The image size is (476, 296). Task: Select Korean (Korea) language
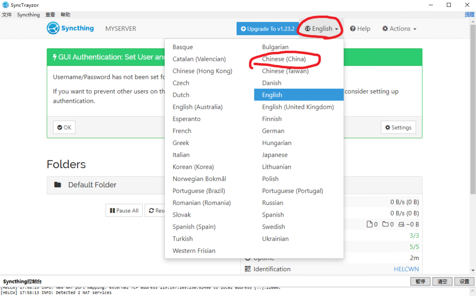click(x=193, y=167)
